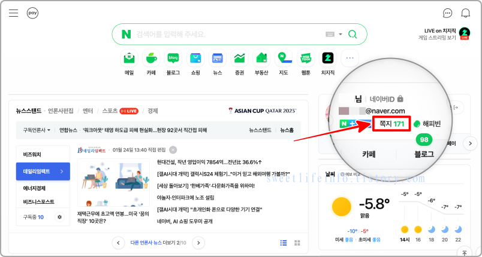The image size is (482, 257).
Task: Select the 경제 tab
Action: [153, 111]
